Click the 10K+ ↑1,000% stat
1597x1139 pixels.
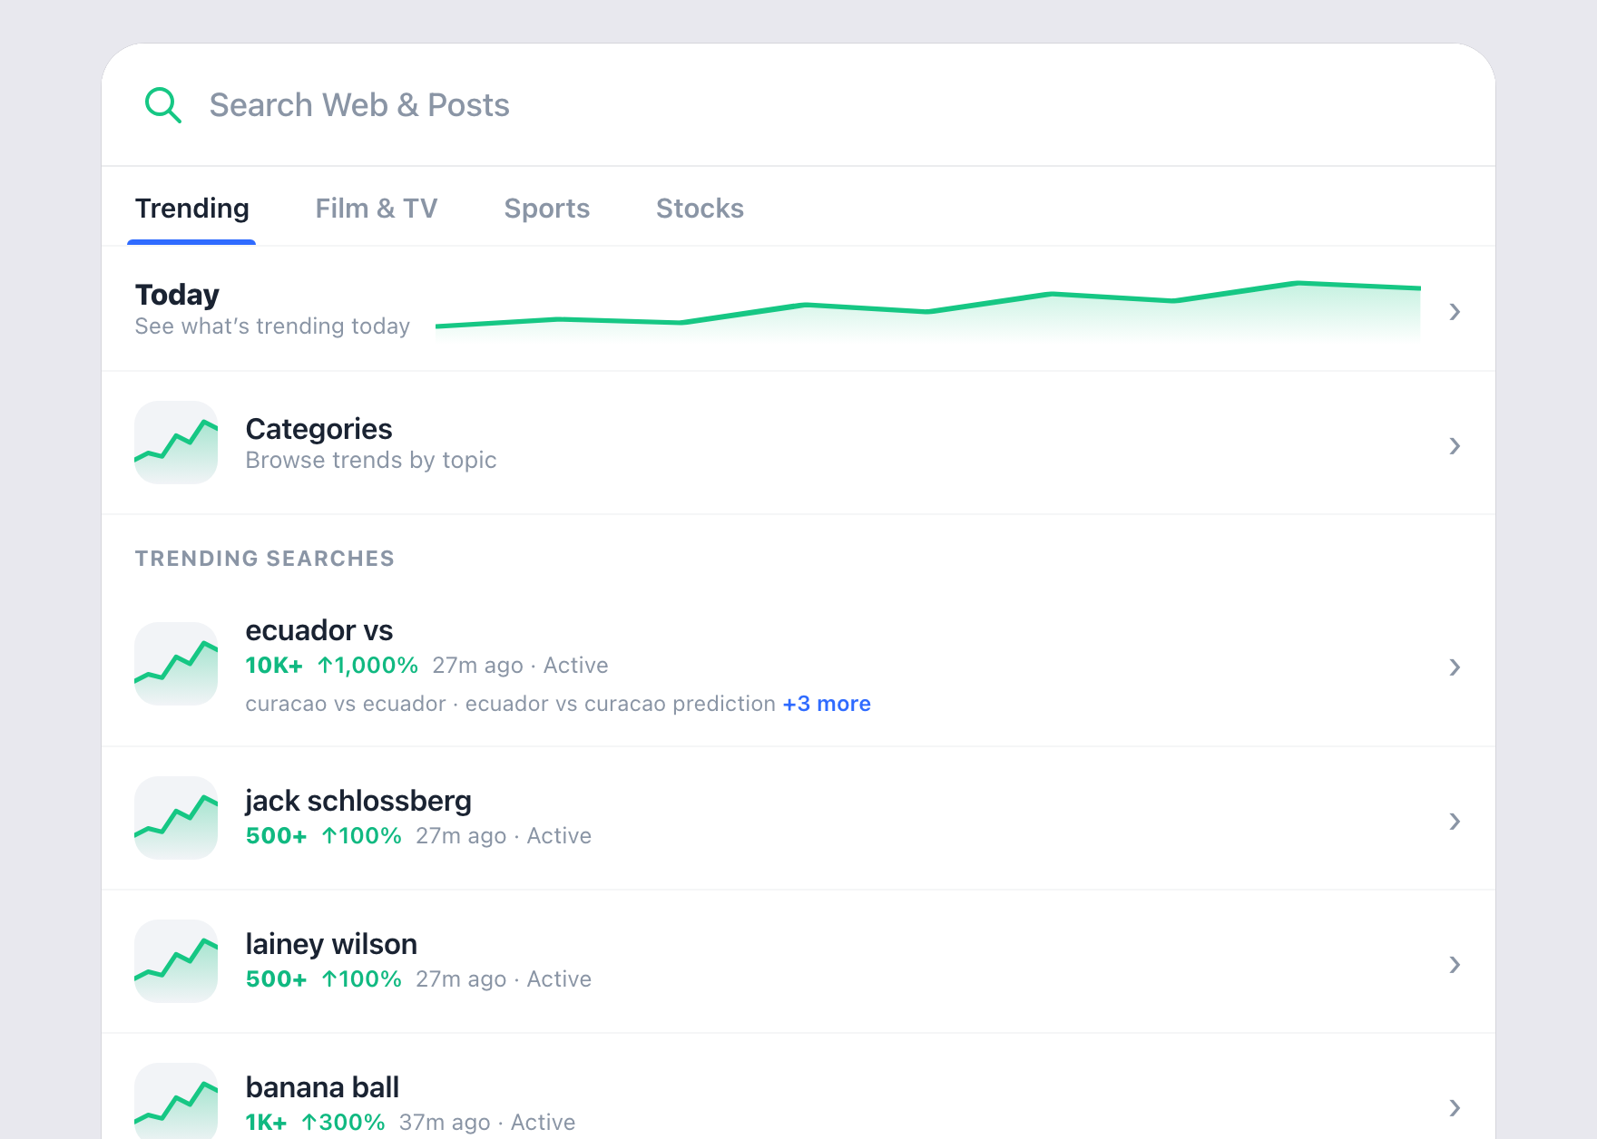pyautogui.click(x=331, y=666)
